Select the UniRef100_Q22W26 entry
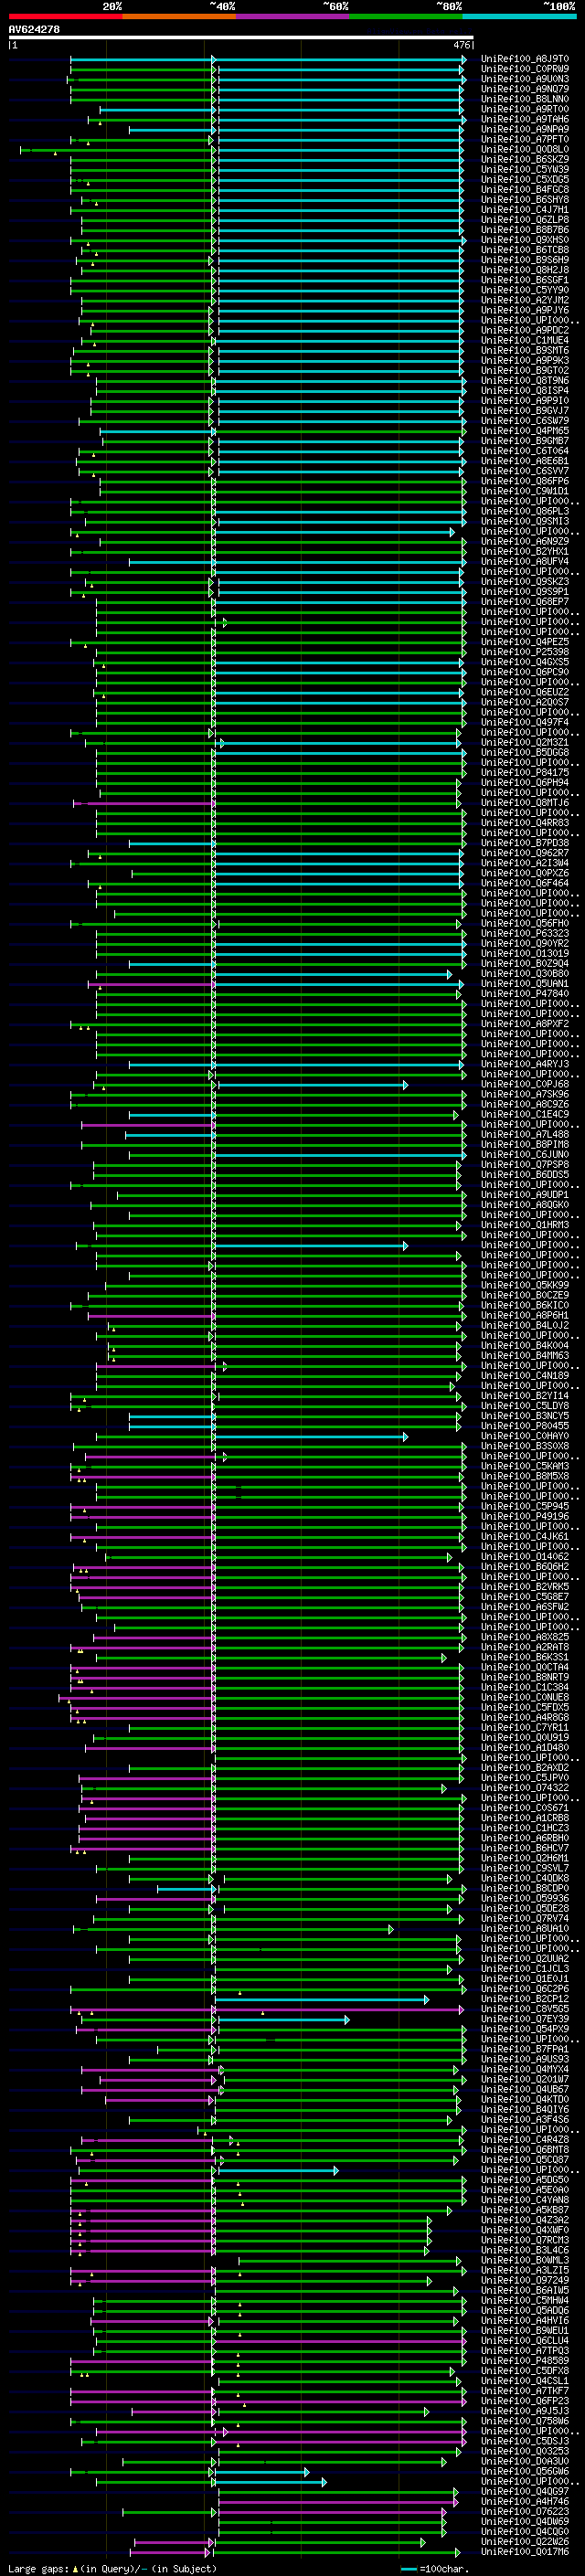Image resolution: width=585 pixels, height=2576 pixels. [525, 2541]
